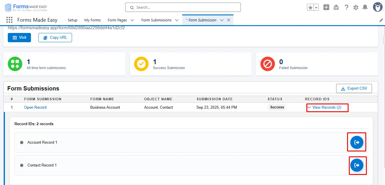Open the Form Submissions tab chevron
The image size is (385, 185).
177,20
